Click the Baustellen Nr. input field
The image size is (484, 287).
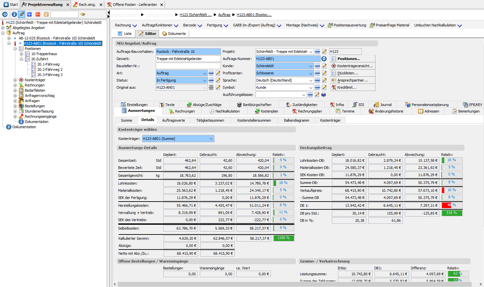[188, 66]
